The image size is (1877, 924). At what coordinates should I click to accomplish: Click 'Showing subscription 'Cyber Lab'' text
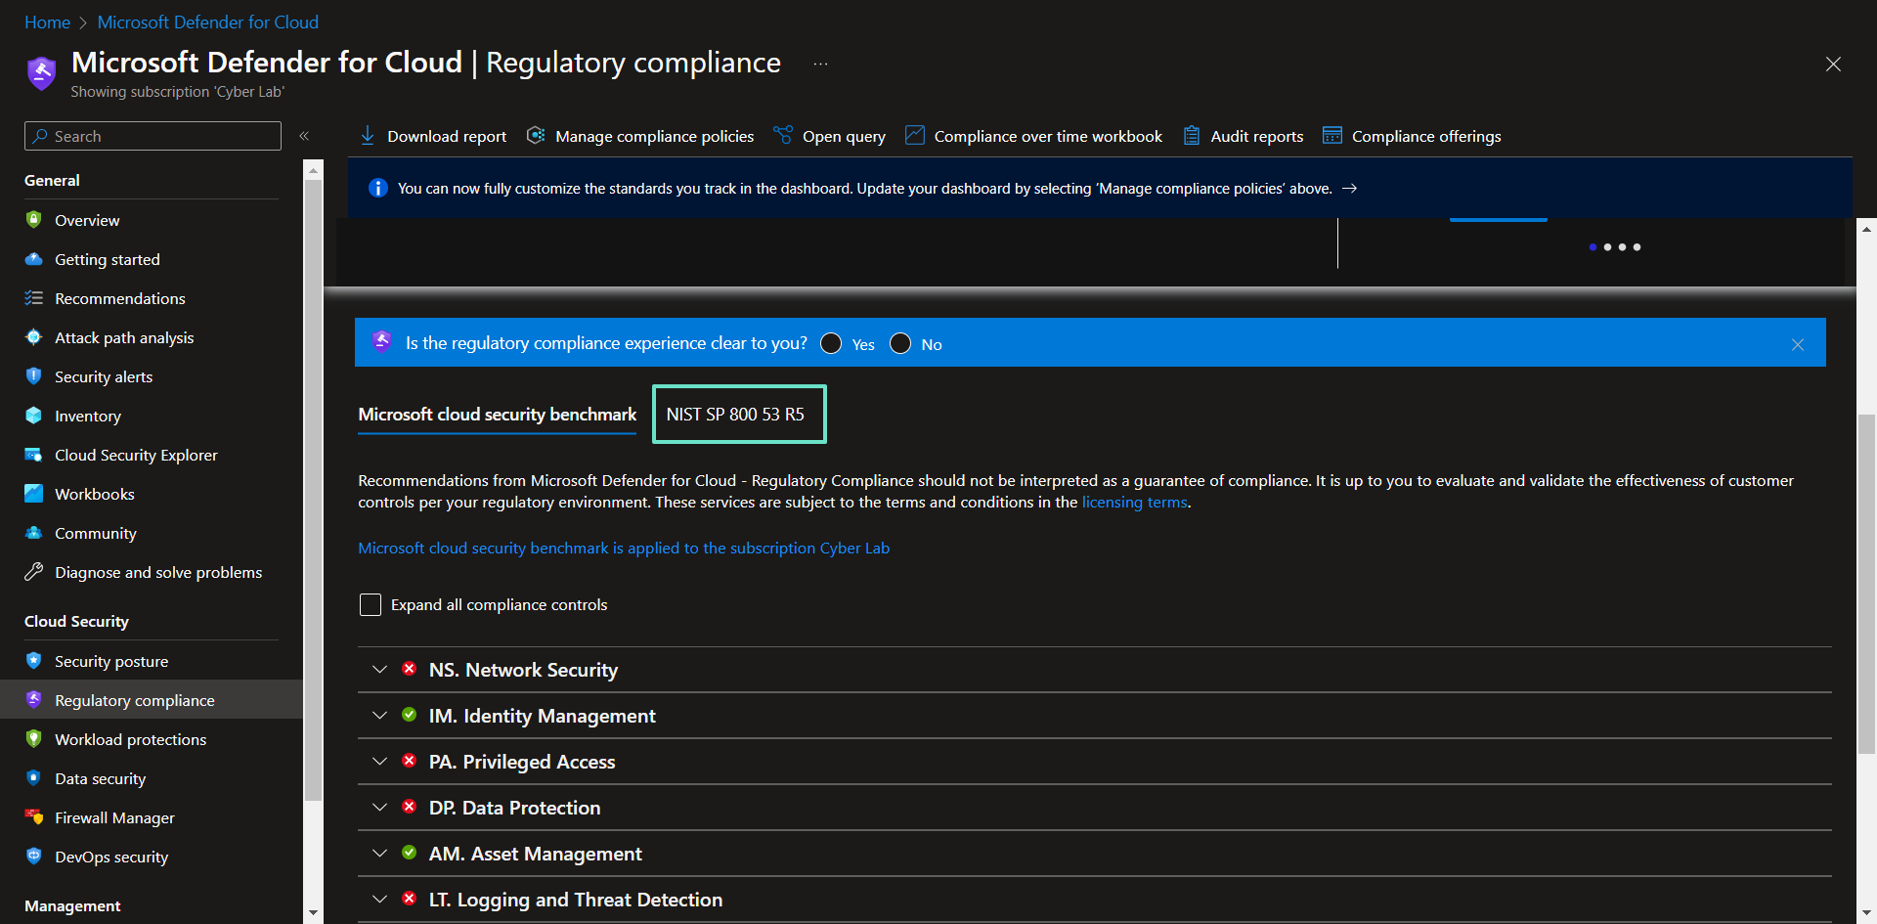coord(177,92)
